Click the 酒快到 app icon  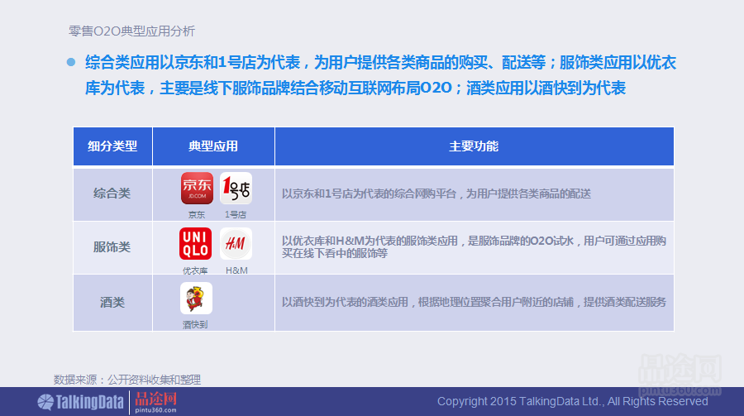point(196,299)
